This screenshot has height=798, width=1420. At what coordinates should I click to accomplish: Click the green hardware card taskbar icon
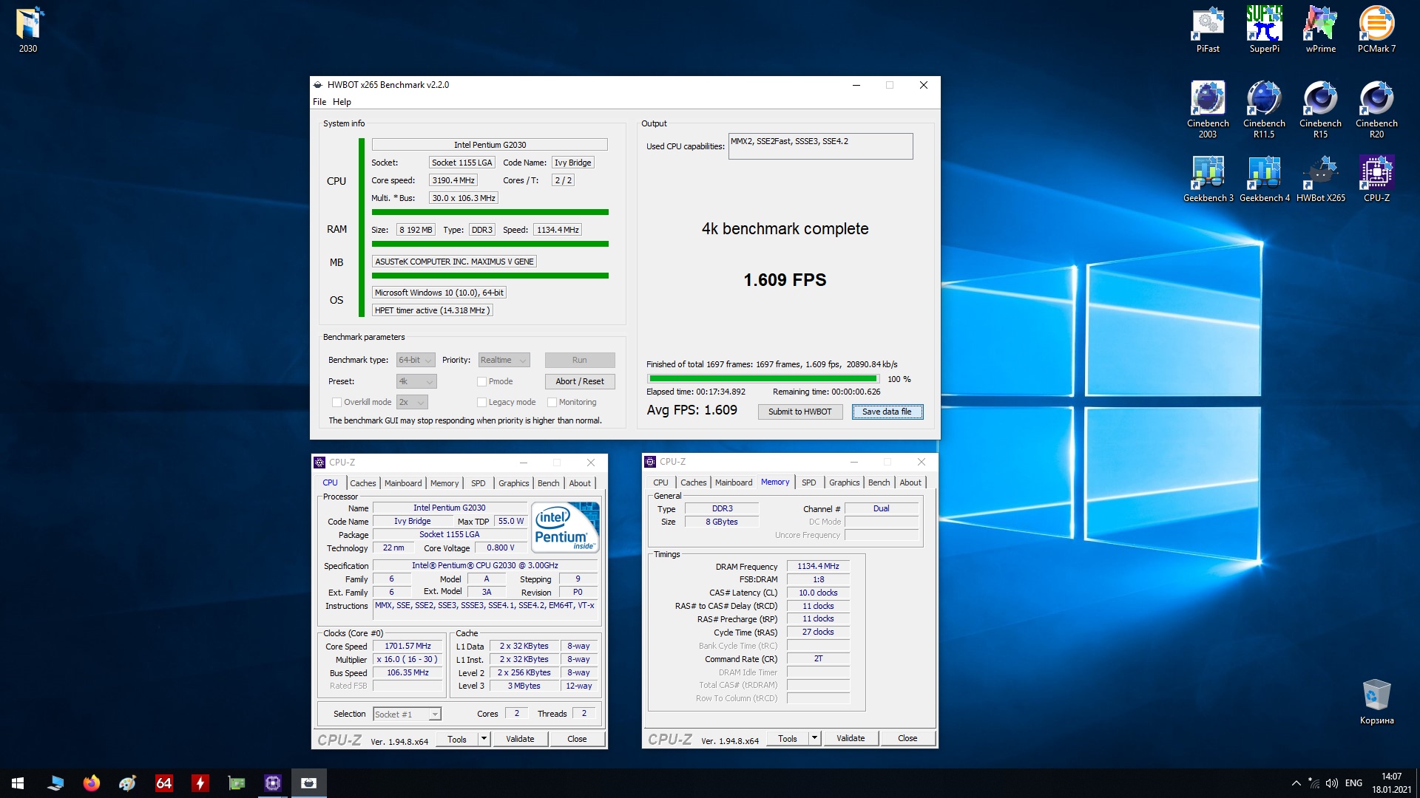(x=236, y=783)
